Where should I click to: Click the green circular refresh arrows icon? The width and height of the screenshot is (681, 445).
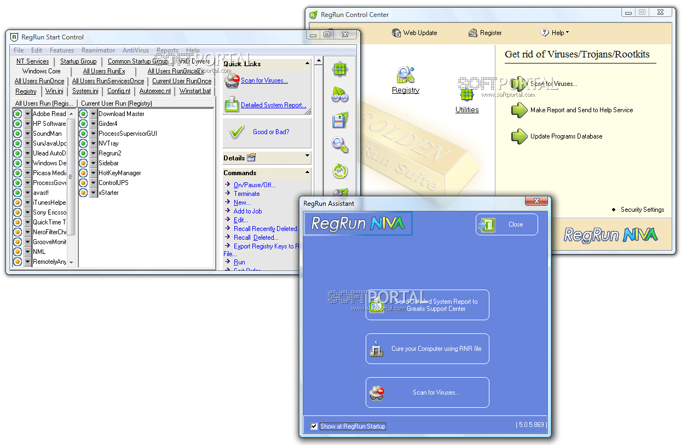point(340,171)
